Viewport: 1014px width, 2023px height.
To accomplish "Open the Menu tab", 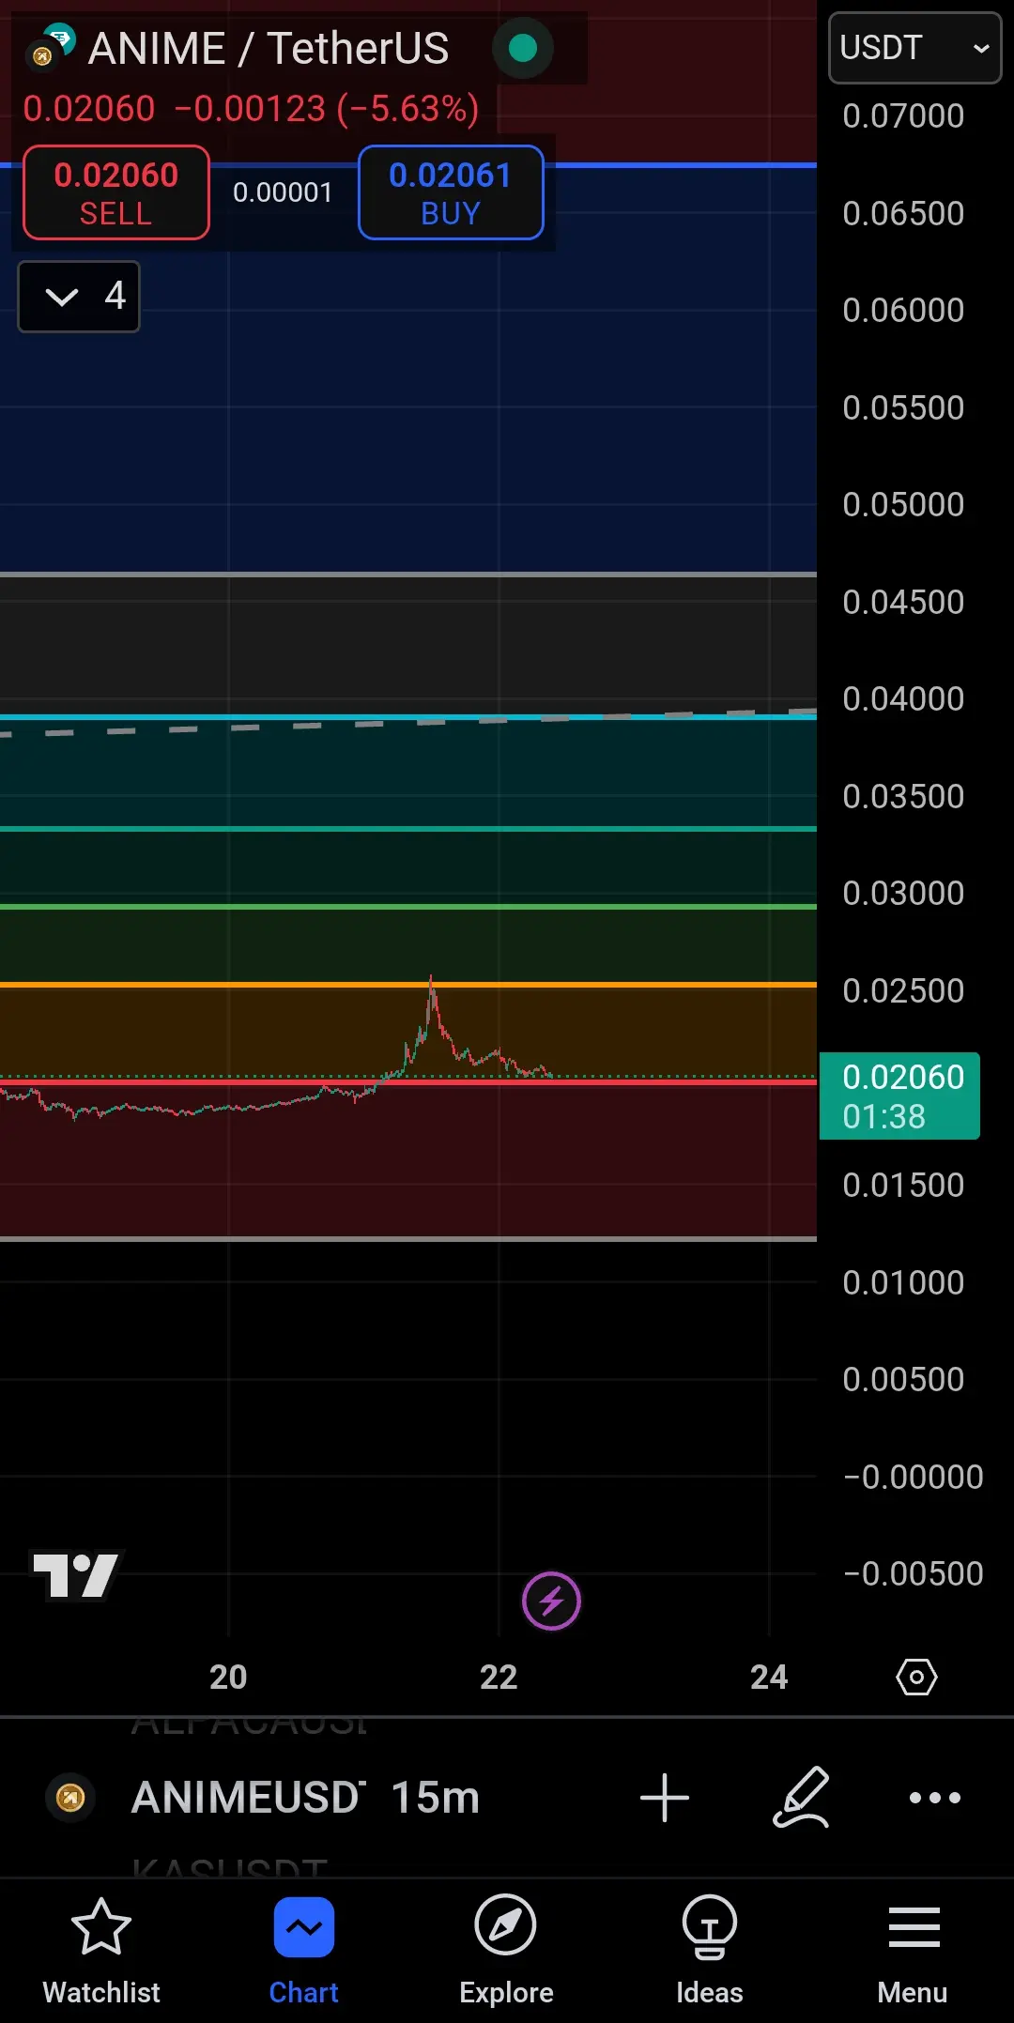I will pos(913,1950).
